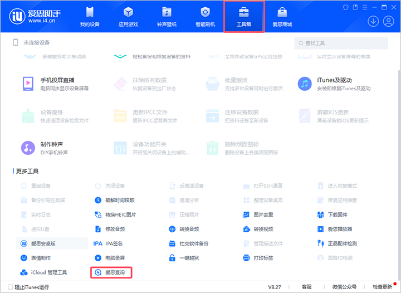The height and width of the screenshot is (293, 401).
Task: Go to the 爱思商城 store tab
Action: pyautogui.click(x=282, y=17)
